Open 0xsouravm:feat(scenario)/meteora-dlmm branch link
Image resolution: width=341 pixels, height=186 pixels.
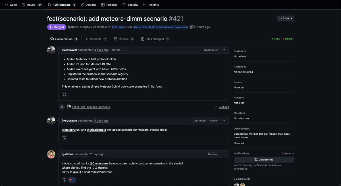pyautogui.click(x=161, y=27)
